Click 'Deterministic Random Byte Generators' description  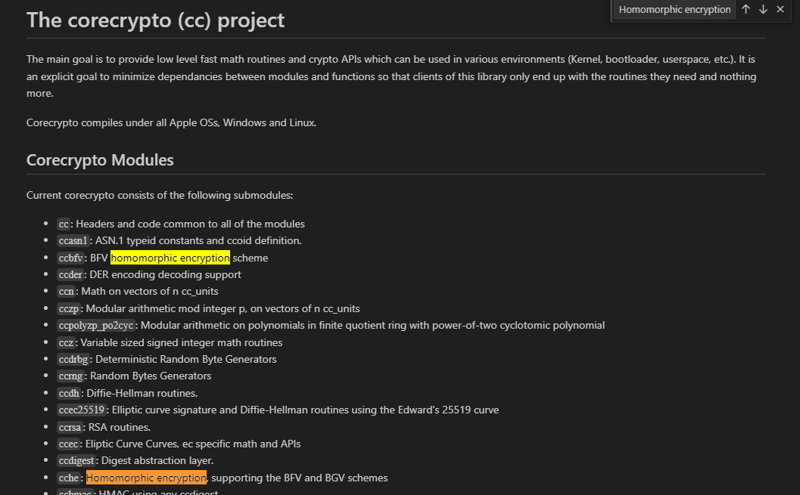[185, 359]
